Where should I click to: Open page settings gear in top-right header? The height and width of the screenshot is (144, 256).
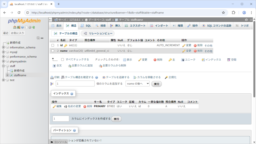click(246, 20)
